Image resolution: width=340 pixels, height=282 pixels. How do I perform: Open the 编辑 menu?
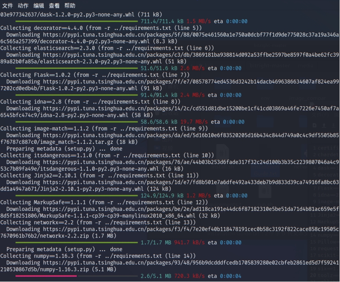(x=38, y=6)
